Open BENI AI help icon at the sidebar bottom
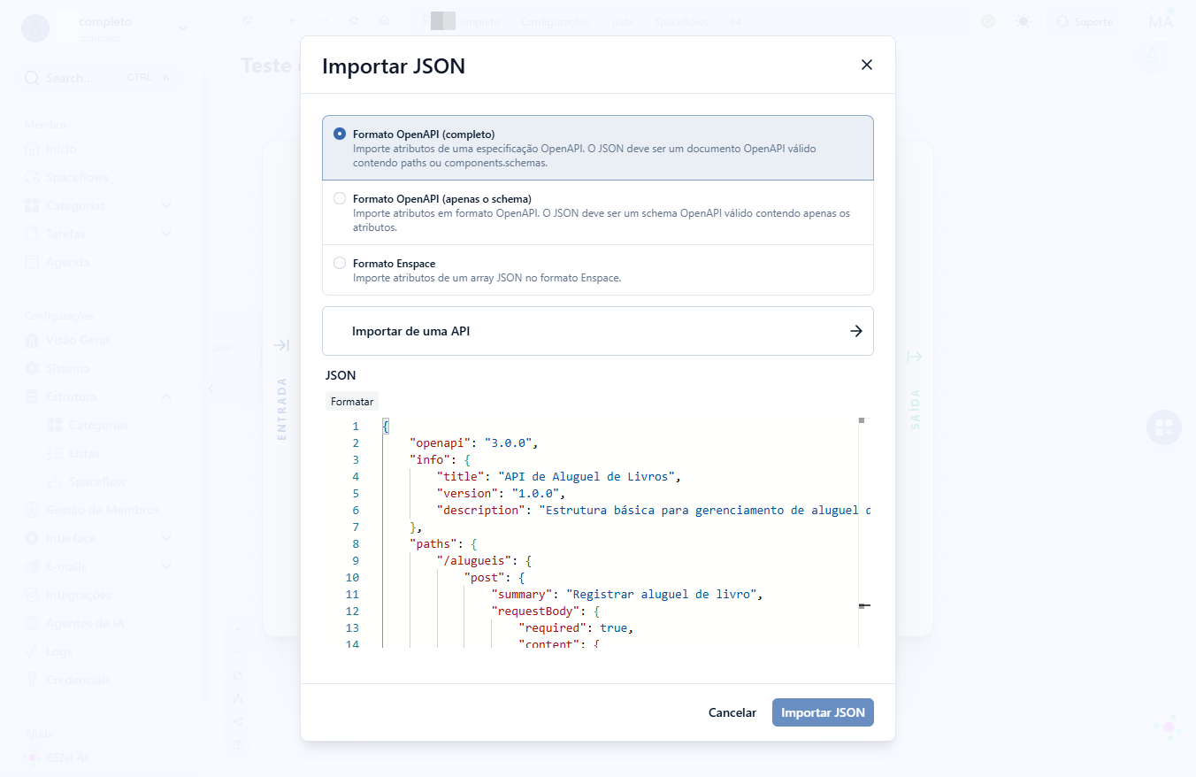 33,758
